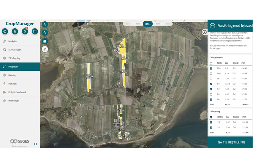Open the Basislag menu item

[x=20, y=75]
